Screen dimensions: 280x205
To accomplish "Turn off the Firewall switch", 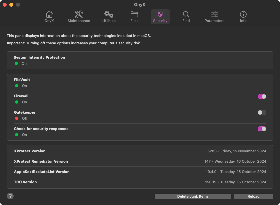I will [x=262, y=96].
